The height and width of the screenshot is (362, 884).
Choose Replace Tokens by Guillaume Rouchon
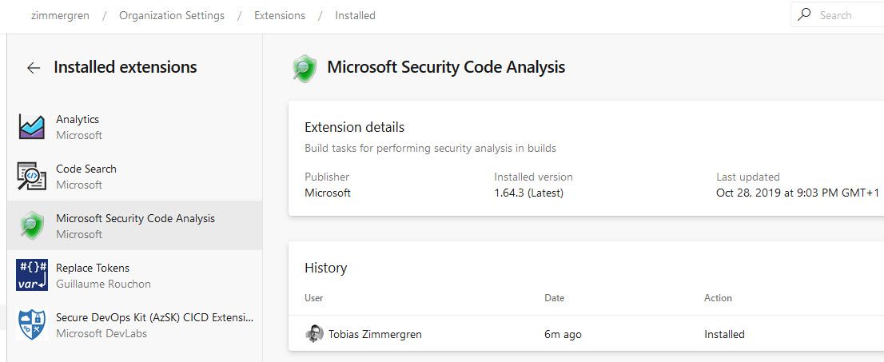pos(93,269)
